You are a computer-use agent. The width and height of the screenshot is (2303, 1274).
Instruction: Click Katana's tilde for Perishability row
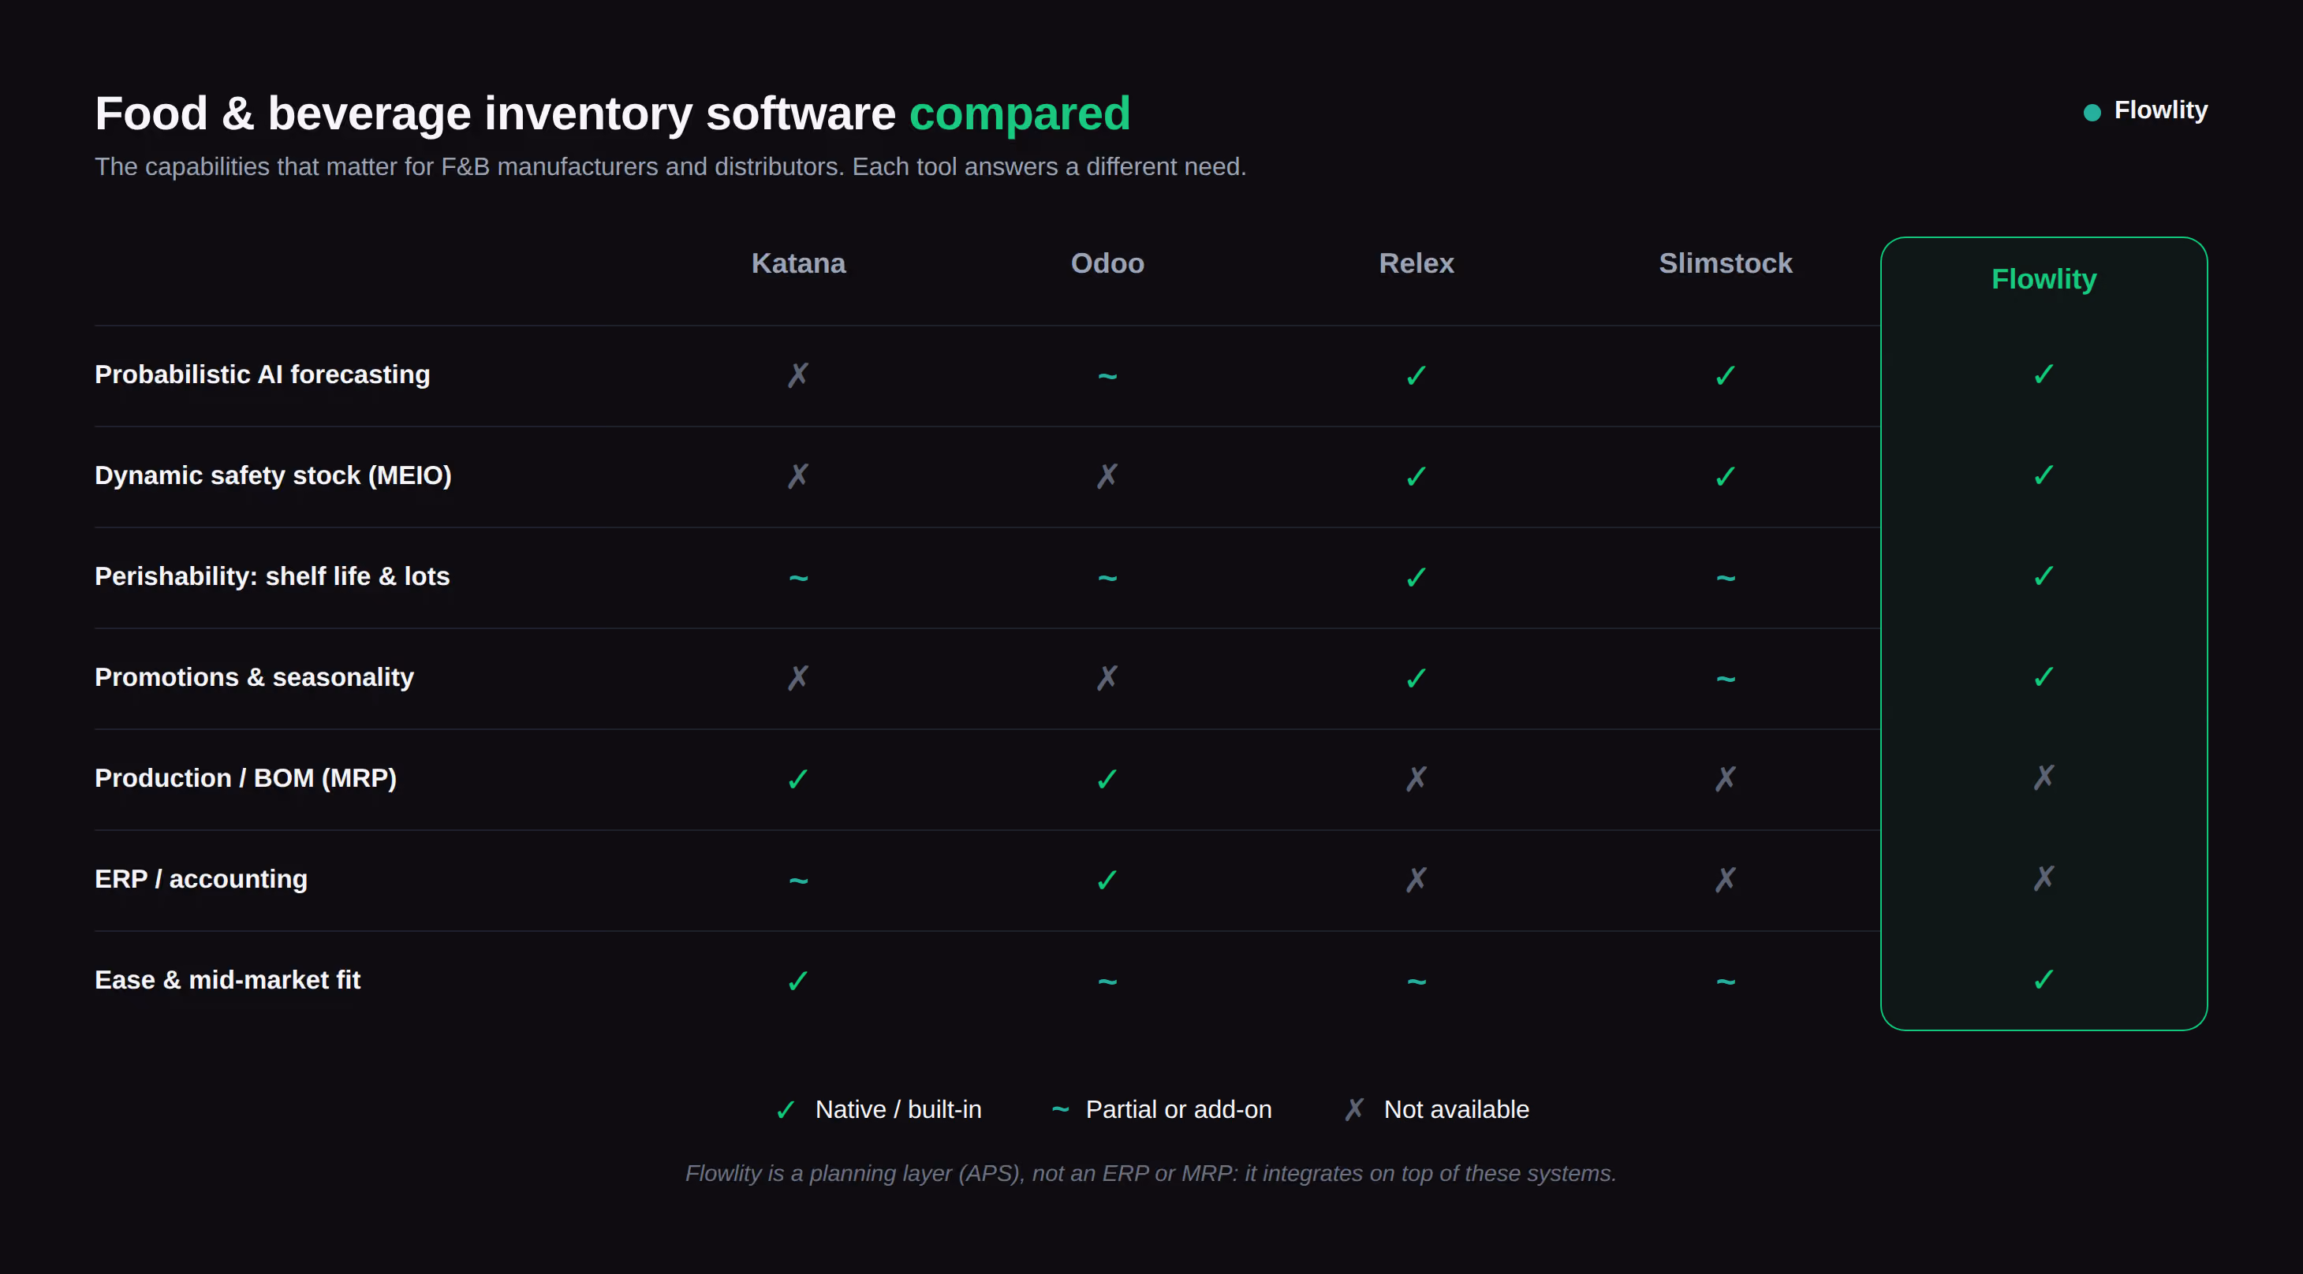[797, 578]
